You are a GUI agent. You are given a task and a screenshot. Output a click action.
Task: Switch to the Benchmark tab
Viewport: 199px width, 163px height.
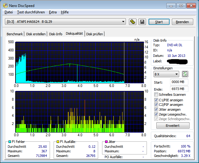(x=15, y=34)
